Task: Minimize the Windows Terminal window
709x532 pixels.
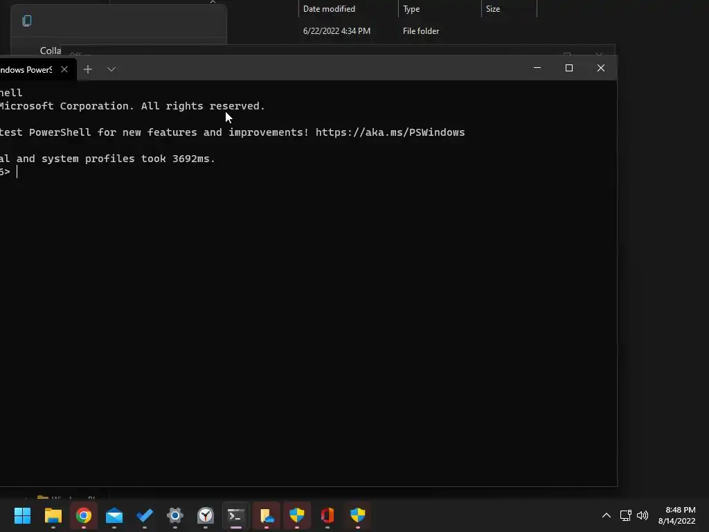Action: click(x=537, y=68)
